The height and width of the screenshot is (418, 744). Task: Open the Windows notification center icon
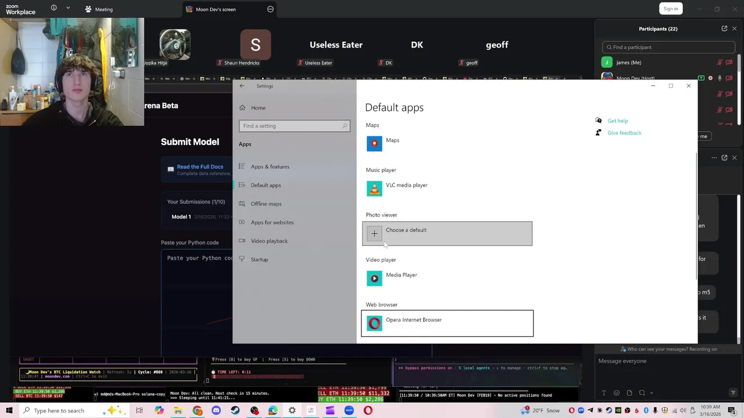tap(733, 410)
